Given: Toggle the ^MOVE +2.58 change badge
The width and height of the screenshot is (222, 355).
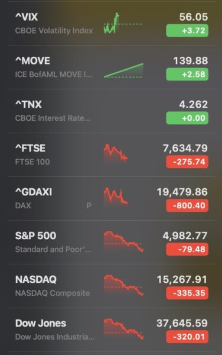Looking at the screenshot, I should click(x=187, y=75).
